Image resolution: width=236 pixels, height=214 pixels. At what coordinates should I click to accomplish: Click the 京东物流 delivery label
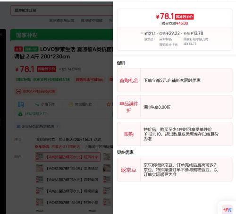pos(42,147)
